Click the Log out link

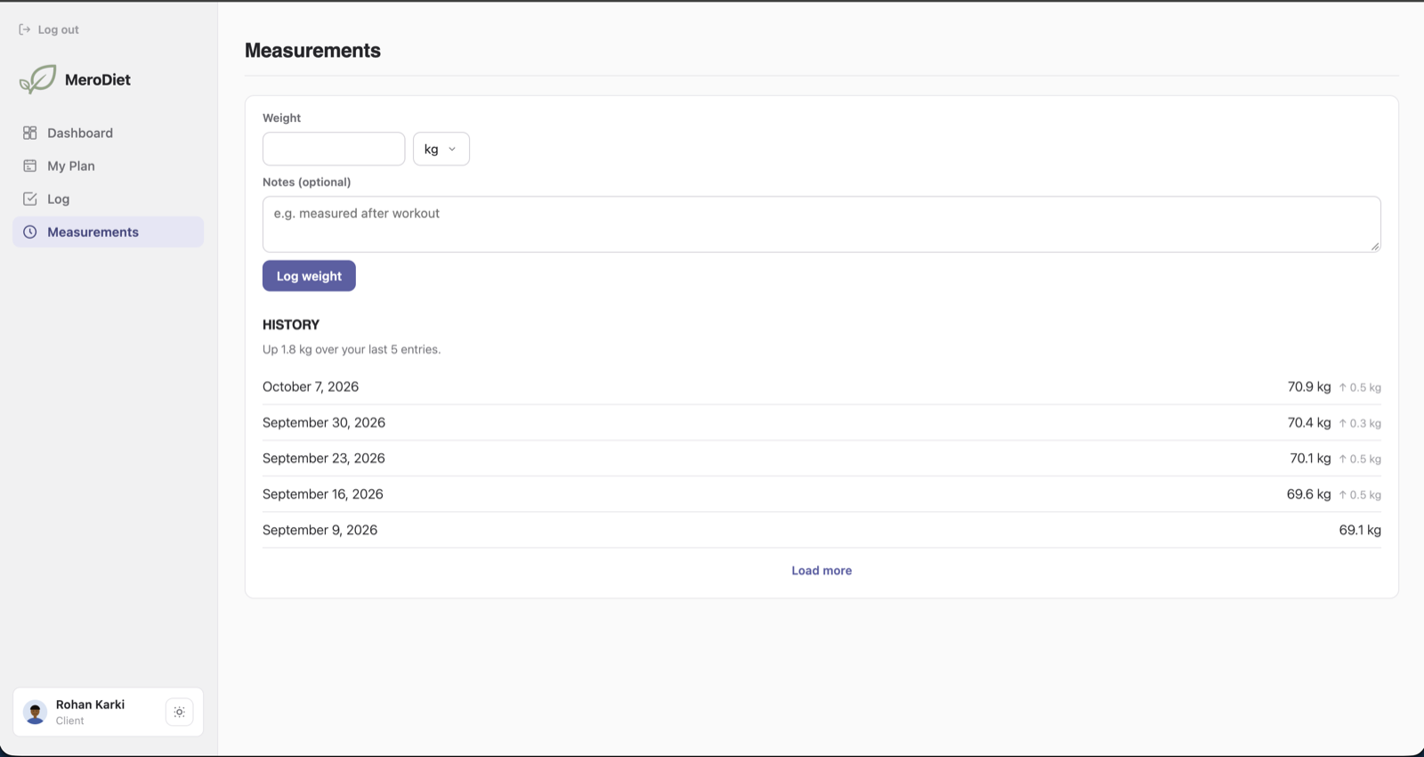pos(49,29)
